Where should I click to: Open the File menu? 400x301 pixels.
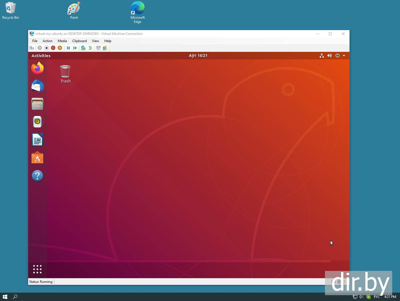coord(35,41)
